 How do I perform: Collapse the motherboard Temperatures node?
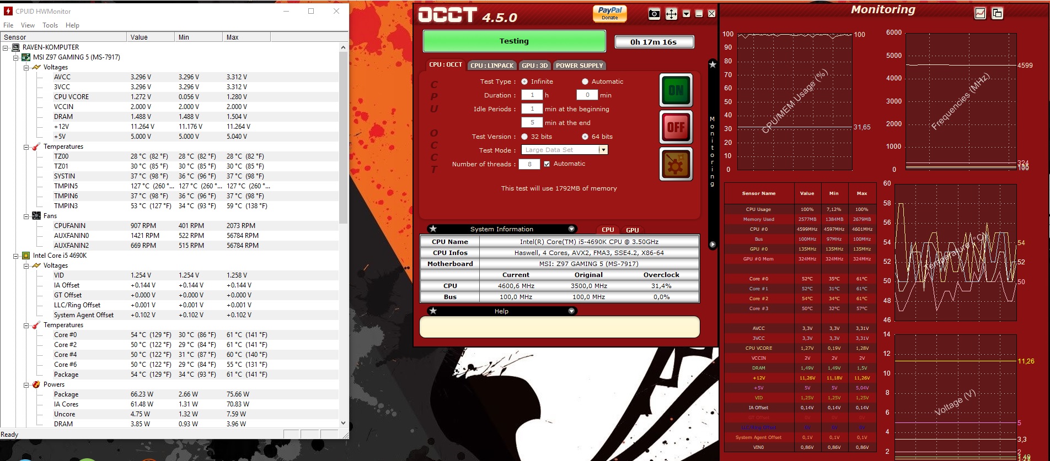click(26, 147)
